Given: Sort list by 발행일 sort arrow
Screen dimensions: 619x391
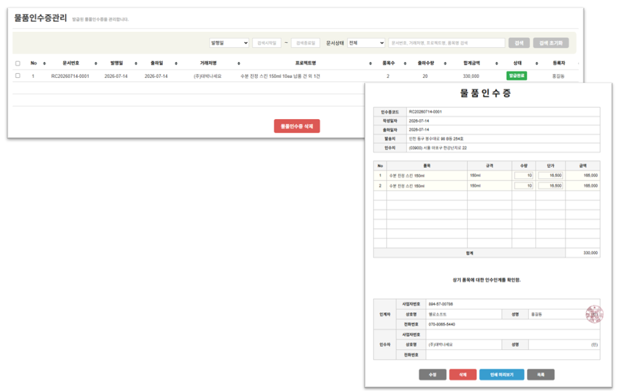Looking at the screenshot, I should point(136,63).
